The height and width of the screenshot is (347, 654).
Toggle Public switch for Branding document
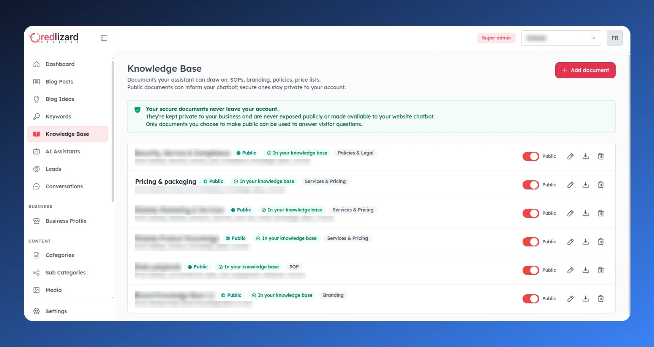click(x=531, y=299)
